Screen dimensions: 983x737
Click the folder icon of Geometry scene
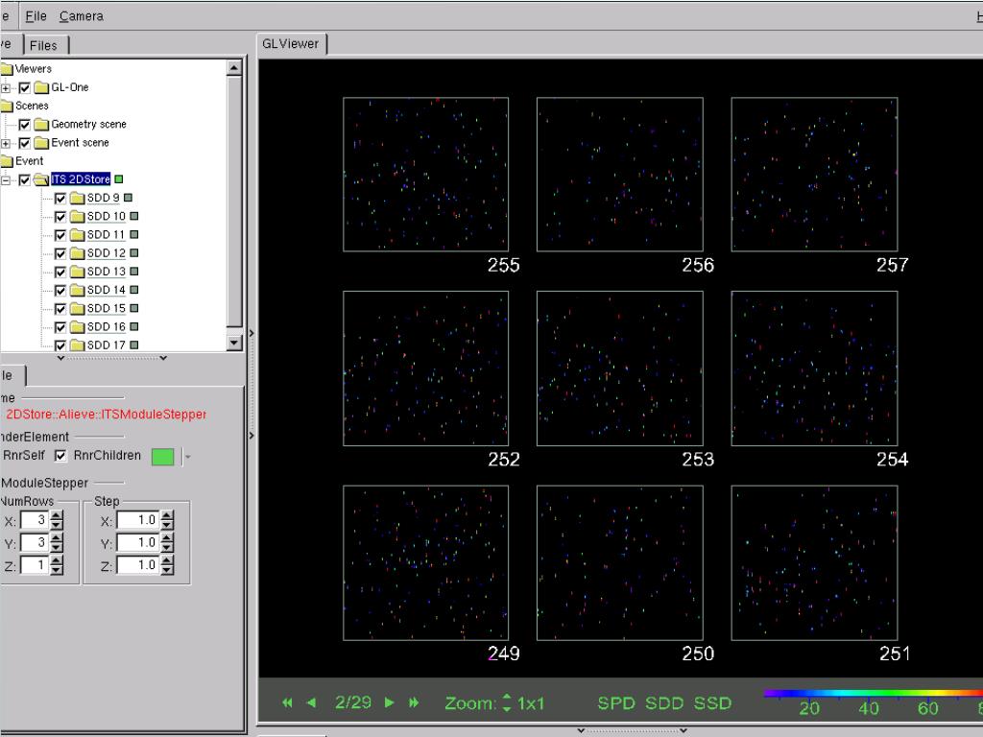(40, 124)
